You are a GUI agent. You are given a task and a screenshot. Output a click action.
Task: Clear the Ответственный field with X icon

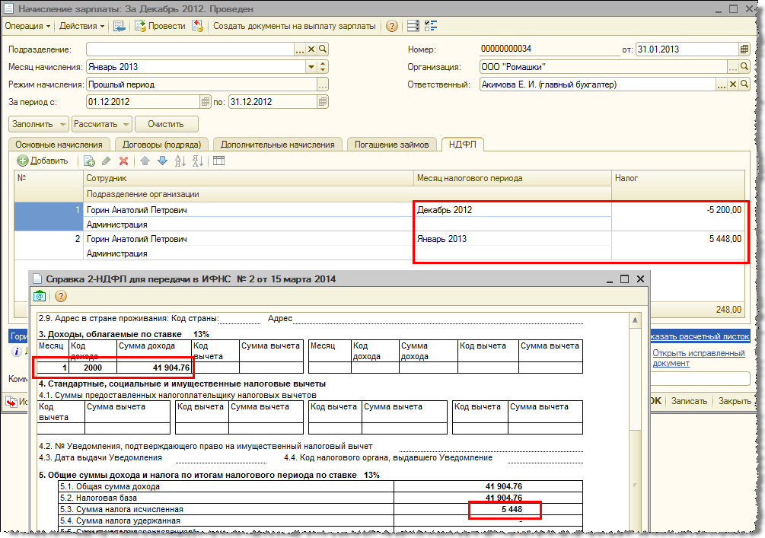point(733,84)
